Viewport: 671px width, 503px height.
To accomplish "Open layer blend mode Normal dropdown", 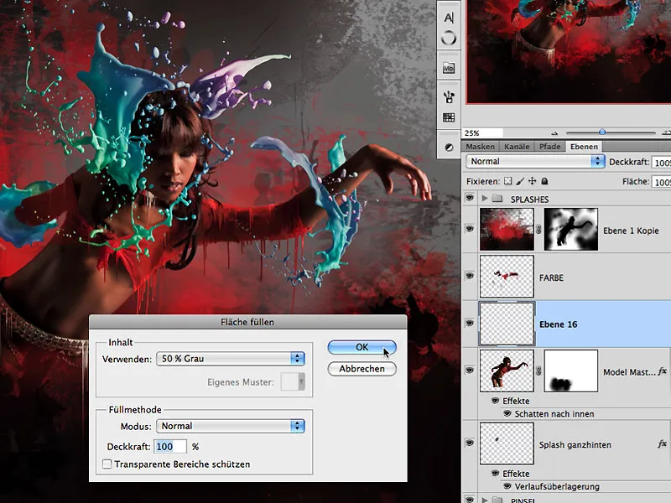I will click(x=535, y=161).
